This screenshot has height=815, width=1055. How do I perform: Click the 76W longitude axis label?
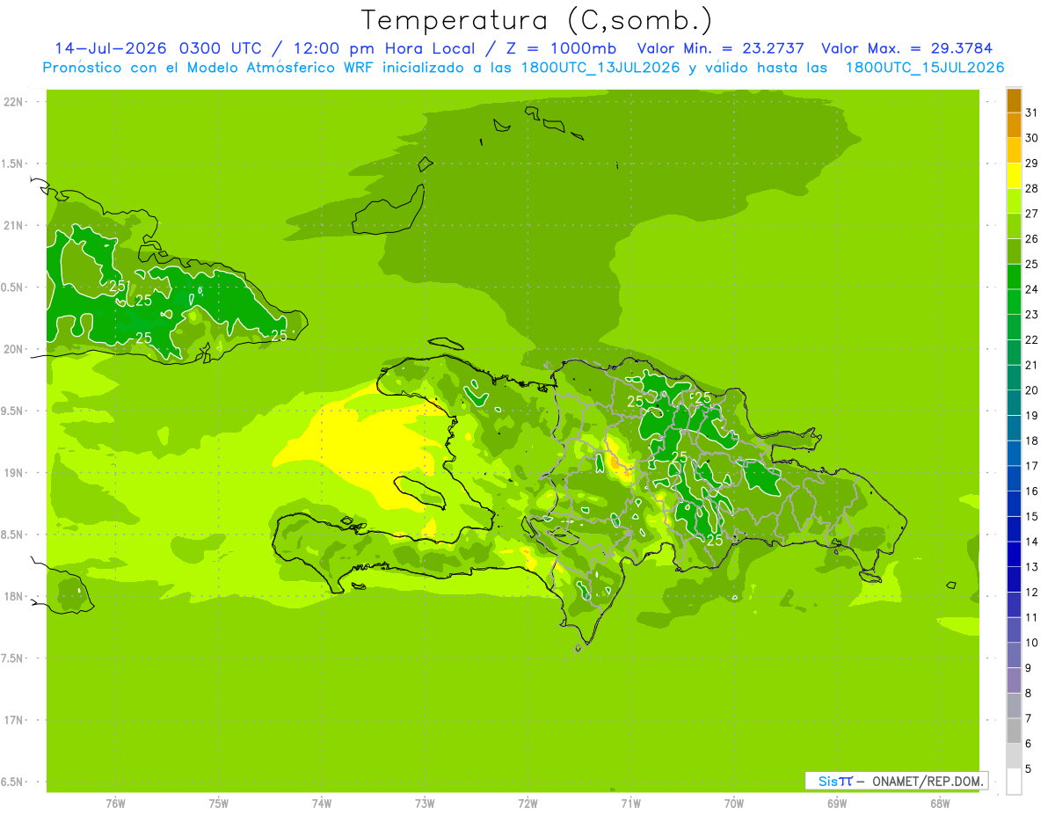coord(115,804)
